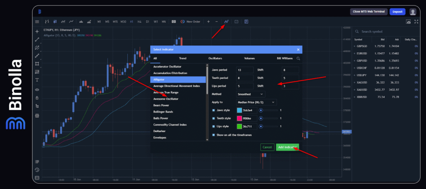Viewport: 426px width, 189px height.
Task: Click the padlock icon in left sidebar
Action: (37, 98)
